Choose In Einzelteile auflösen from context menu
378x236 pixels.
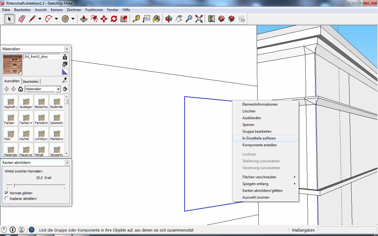pos(259,138)
